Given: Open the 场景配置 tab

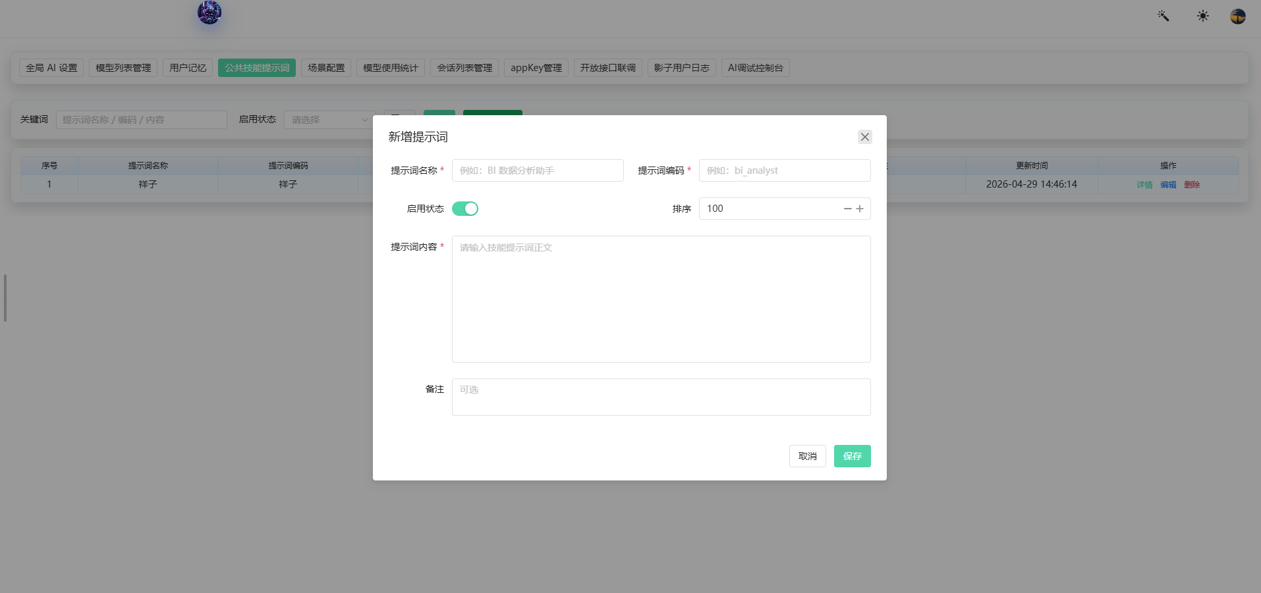Looking at the screenshot, I should [x=326, y=68].
